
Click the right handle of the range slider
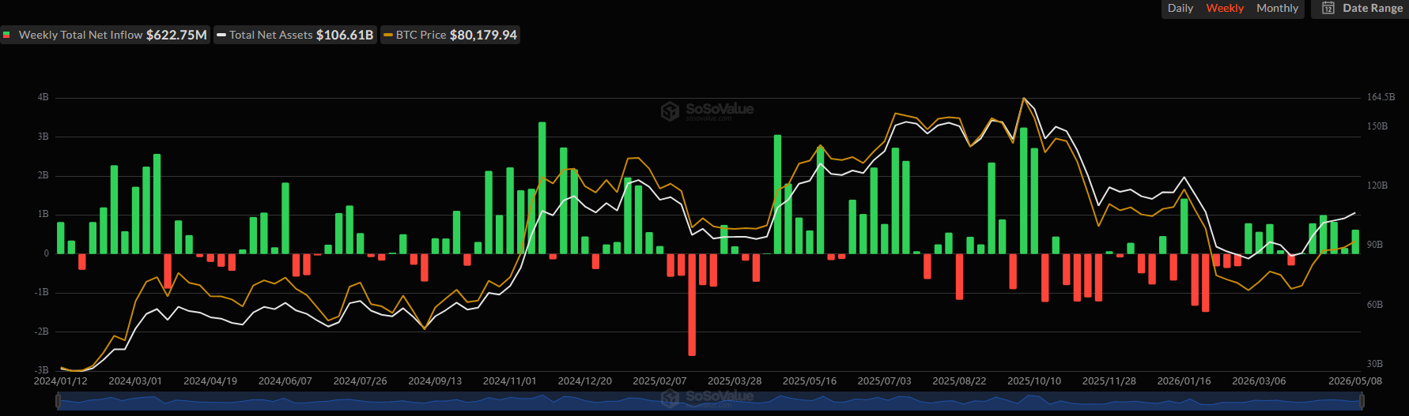coord(1362,401)
